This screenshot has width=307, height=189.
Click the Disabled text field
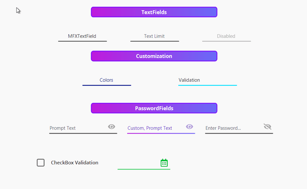click(226, 36)
